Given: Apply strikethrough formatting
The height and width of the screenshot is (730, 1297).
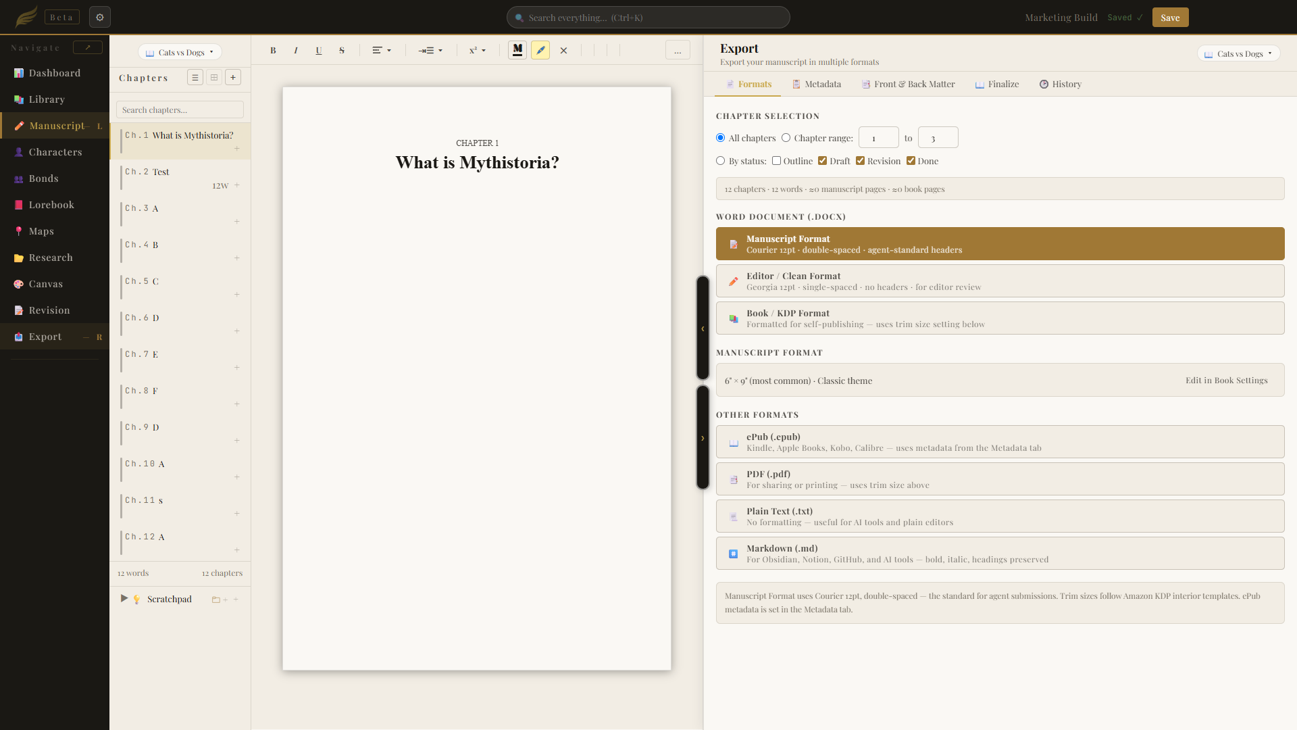Looking at the screenshot, I should pyautogui.click(x=342, y=50).
